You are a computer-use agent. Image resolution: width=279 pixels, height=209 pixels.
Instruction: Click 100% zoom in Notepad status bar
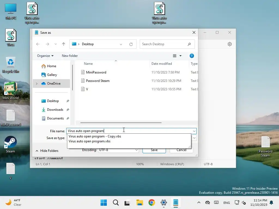coord(140,164)
